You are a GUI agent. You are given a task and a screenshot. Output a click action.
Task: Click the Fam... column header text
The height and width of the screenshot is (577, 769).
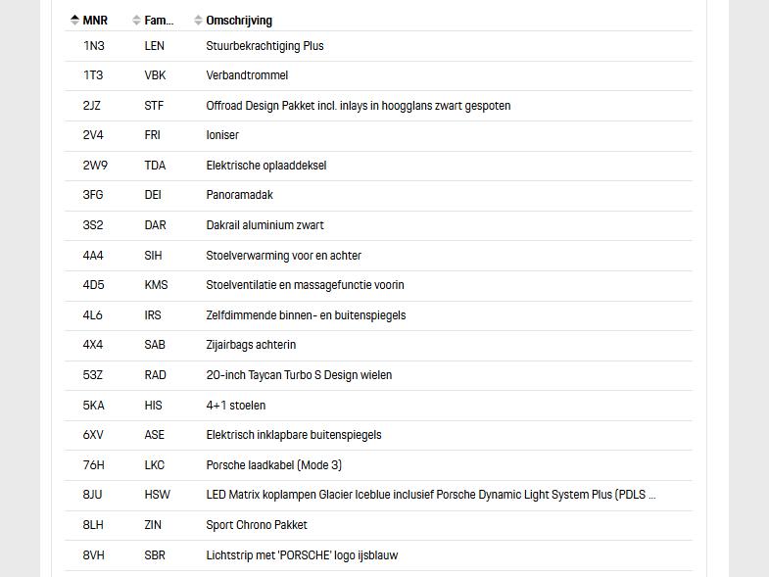159,21
